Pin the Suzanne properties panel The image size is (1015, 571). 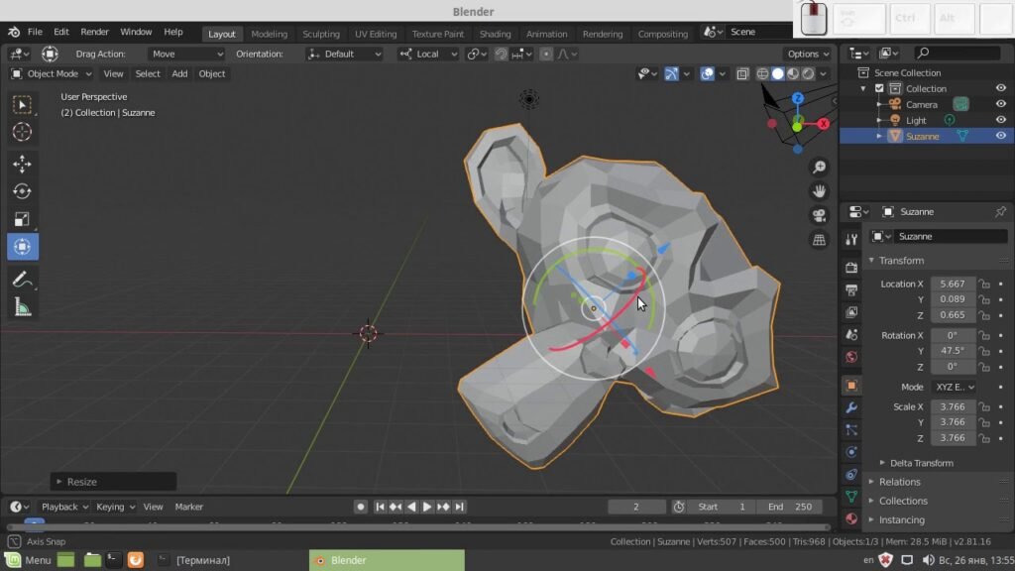1000,212
